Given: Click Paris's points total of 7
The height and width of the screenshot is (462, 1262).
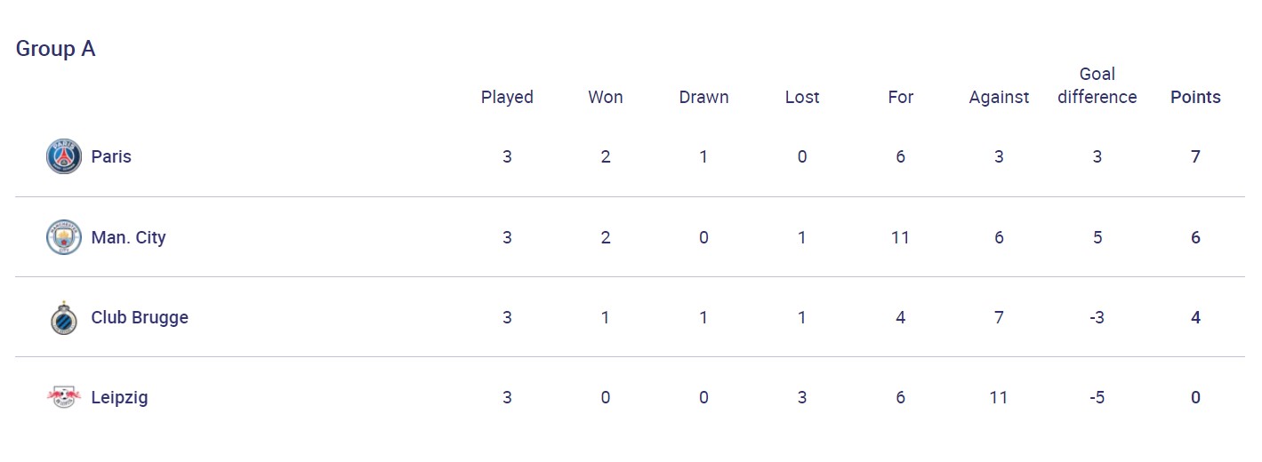Looking at the screenshot, I should click(x=1195, y=156).
